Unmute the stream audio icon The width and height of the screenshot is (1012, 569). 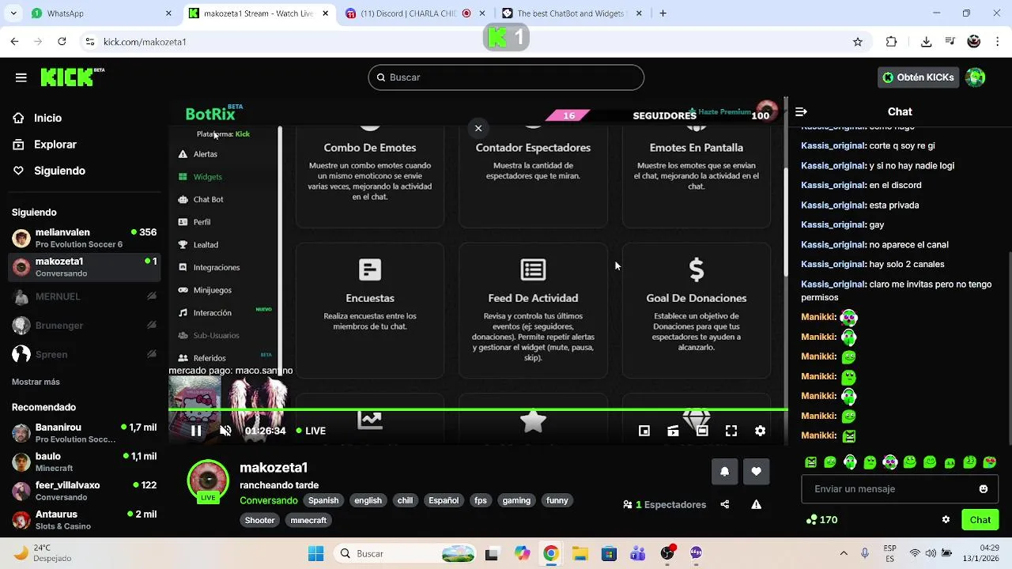pyautogui.click(x=225, y=431)
